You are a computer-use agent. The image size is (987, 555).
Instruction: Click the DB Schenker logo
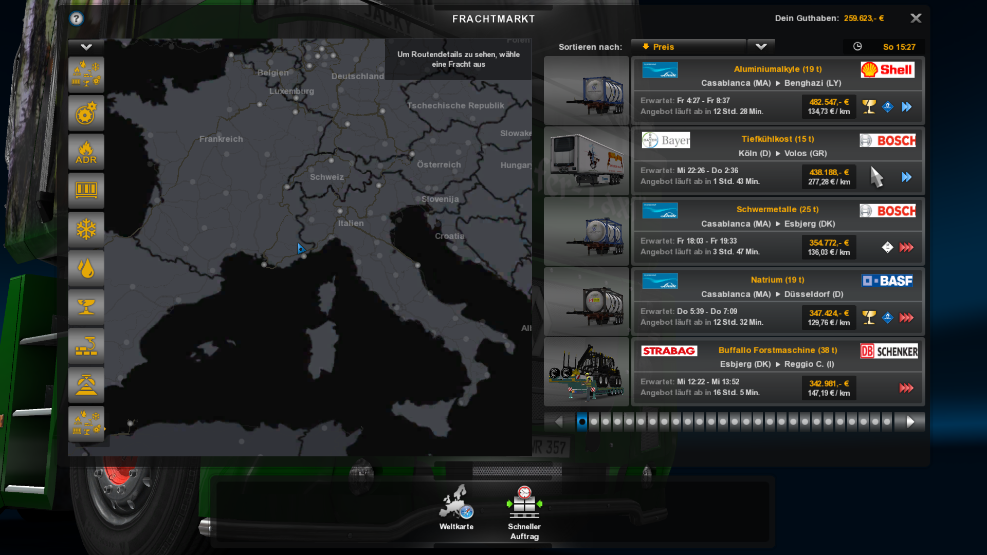[x=889, y=351]
